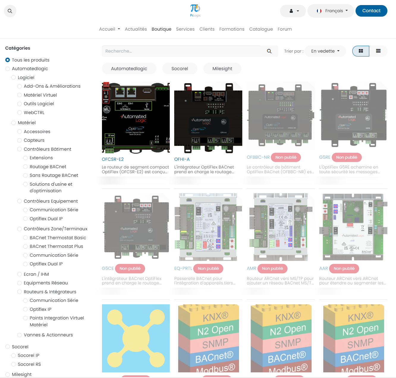
Task: Focus the Recherche product search field
Action: pos(183,51)
